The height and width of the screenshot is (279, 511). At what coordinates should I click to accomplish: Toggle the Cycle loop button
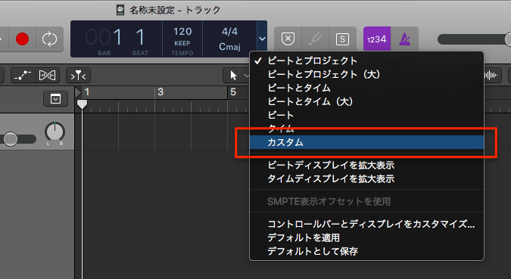[x=49, y=39]
